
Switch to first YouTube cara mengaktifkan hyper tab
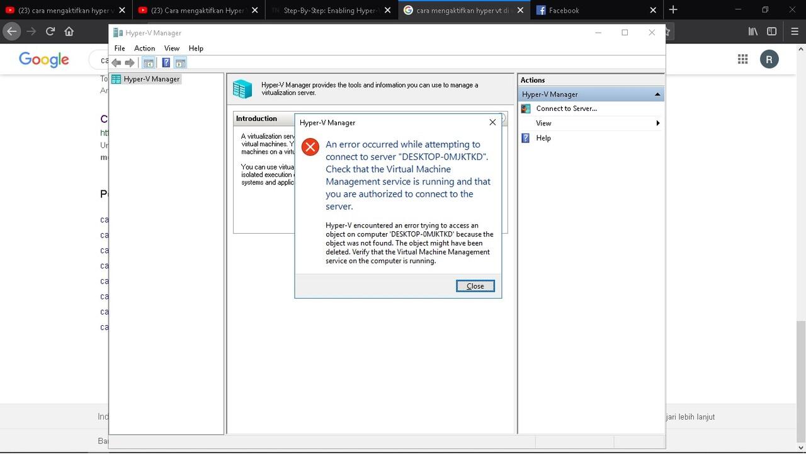tap(65, 10)
